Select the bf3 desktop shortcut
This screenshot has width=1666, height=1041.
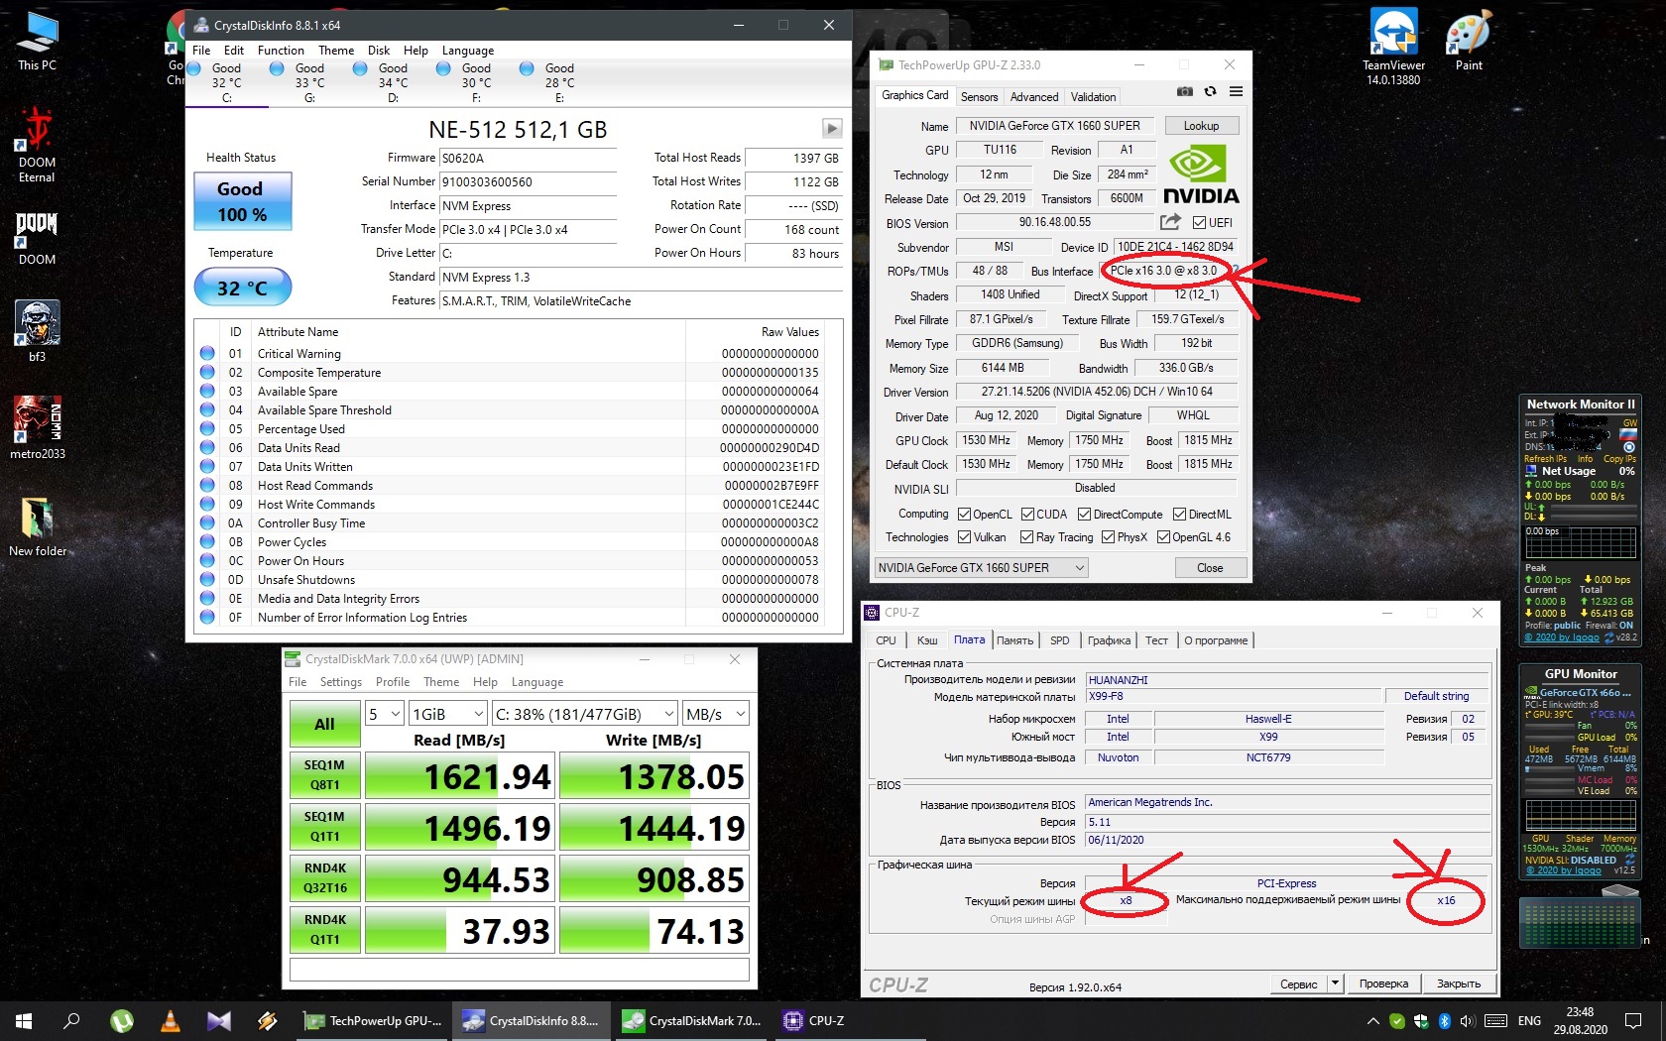point(37,331)
